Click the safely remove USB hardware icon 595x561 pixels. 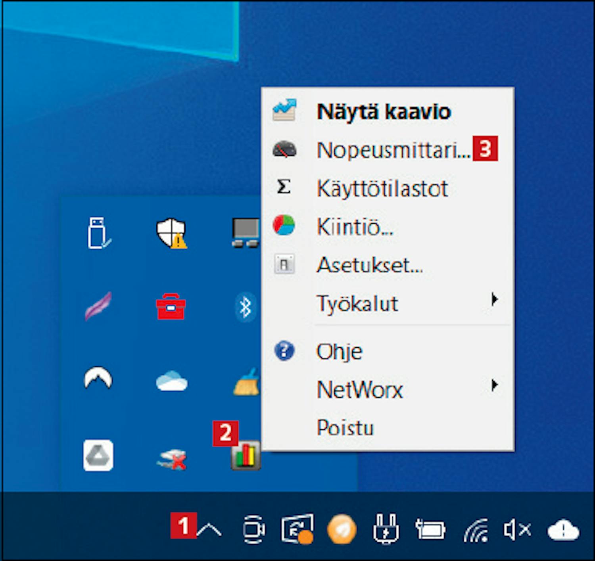[98, 233]
